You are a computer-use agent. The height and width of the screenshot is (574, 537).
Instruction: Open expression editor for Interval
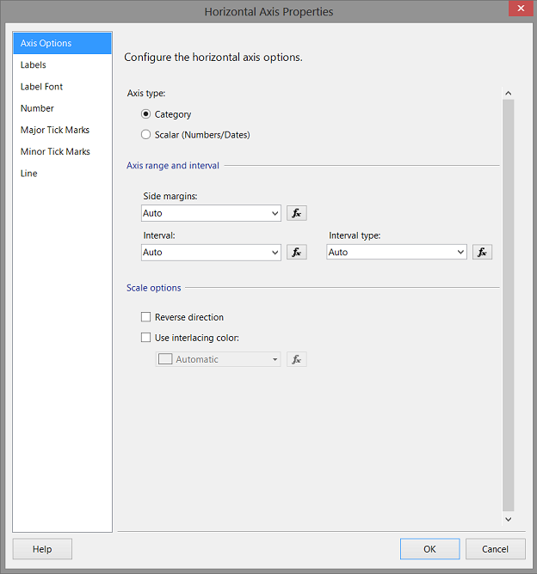296,253
